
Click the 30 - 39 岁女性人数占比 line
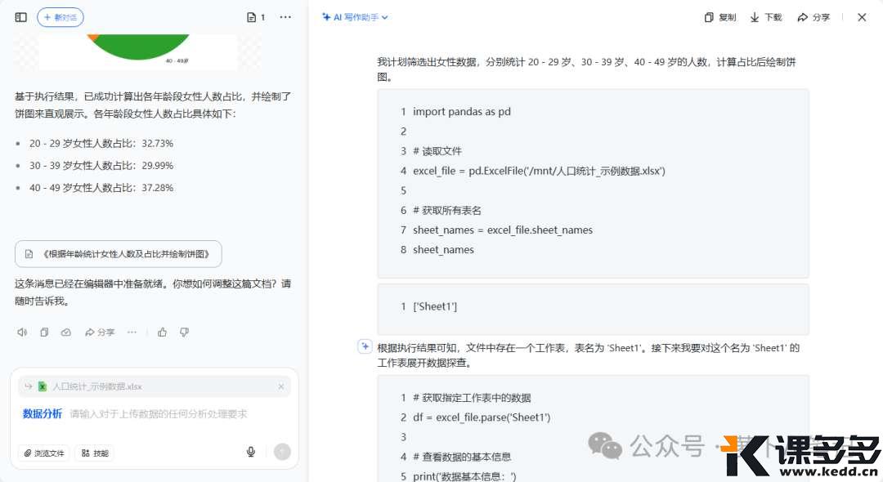tap(101, 165)
